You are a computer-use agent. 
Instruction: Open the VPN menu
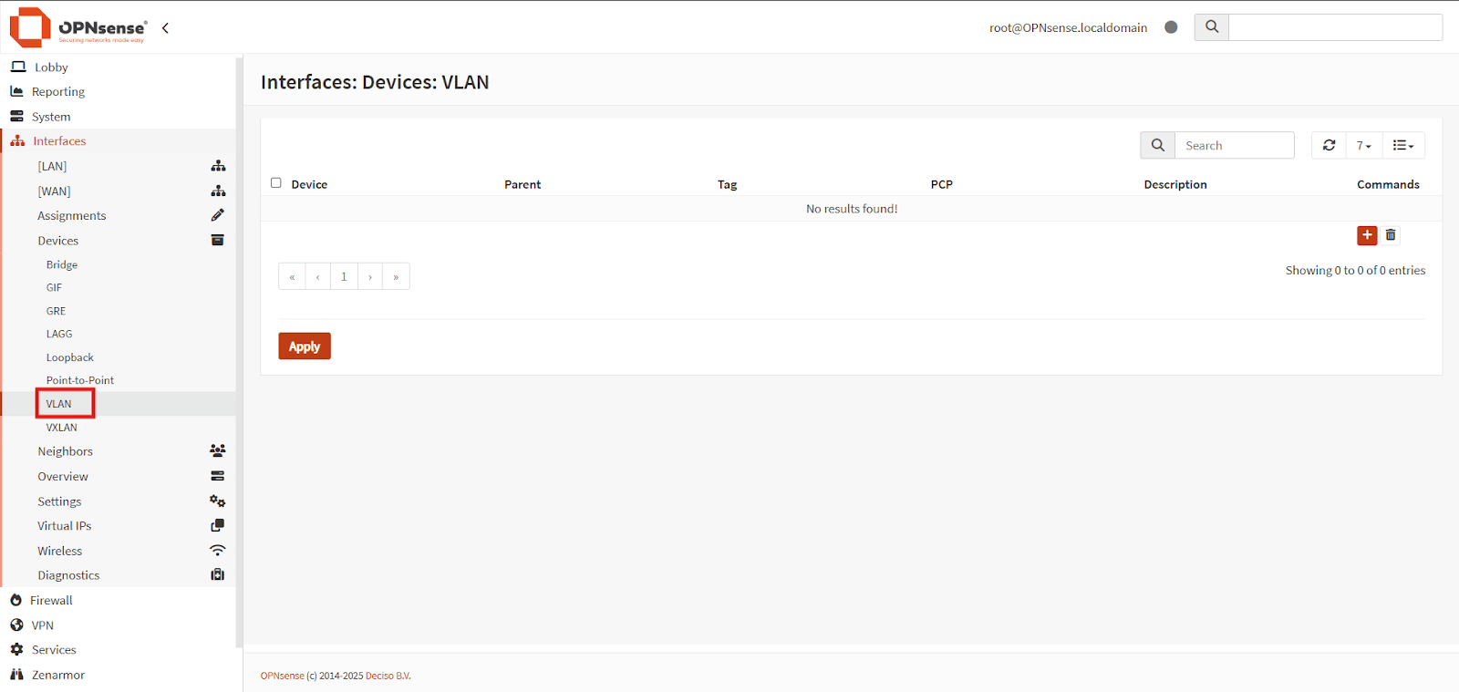(x=42, y=625)
